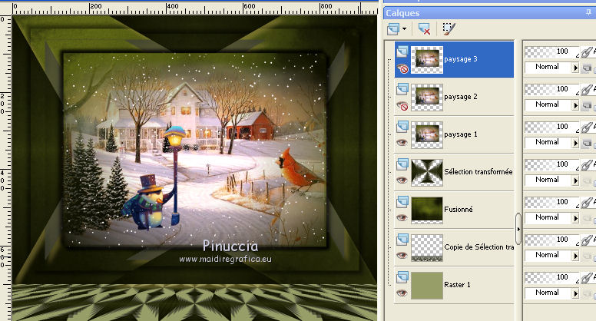Toggle the link icon for paysage 1
The width and height of the screenshot is (596, 321).
point(587,127)
